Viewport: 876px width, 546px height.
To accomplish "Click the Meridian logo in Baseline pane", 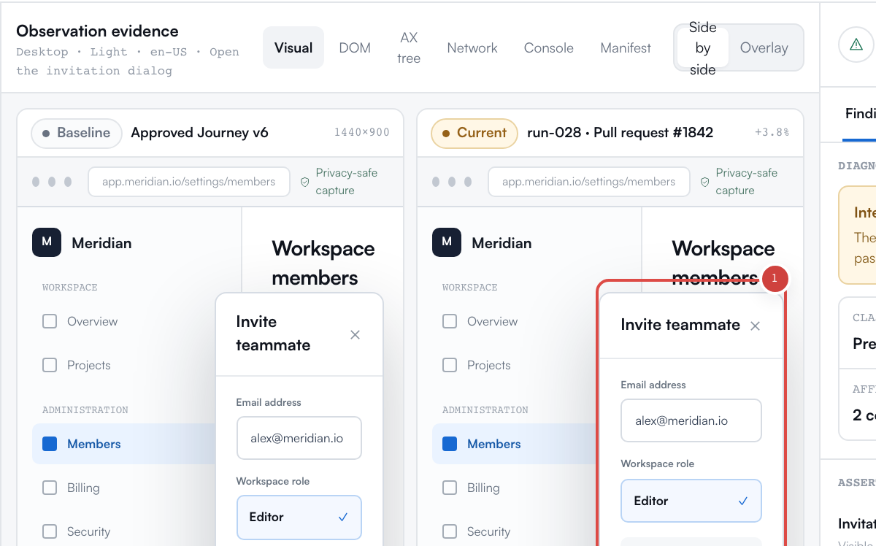I will point(47,242).
